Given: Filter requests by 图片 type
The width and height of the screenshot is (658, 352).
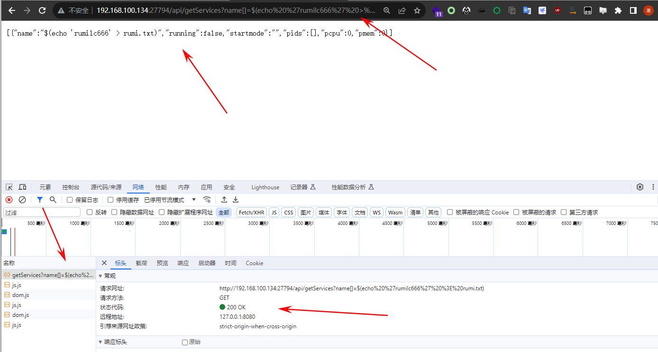Looking at the screenshot, I should tap(306, 213).
